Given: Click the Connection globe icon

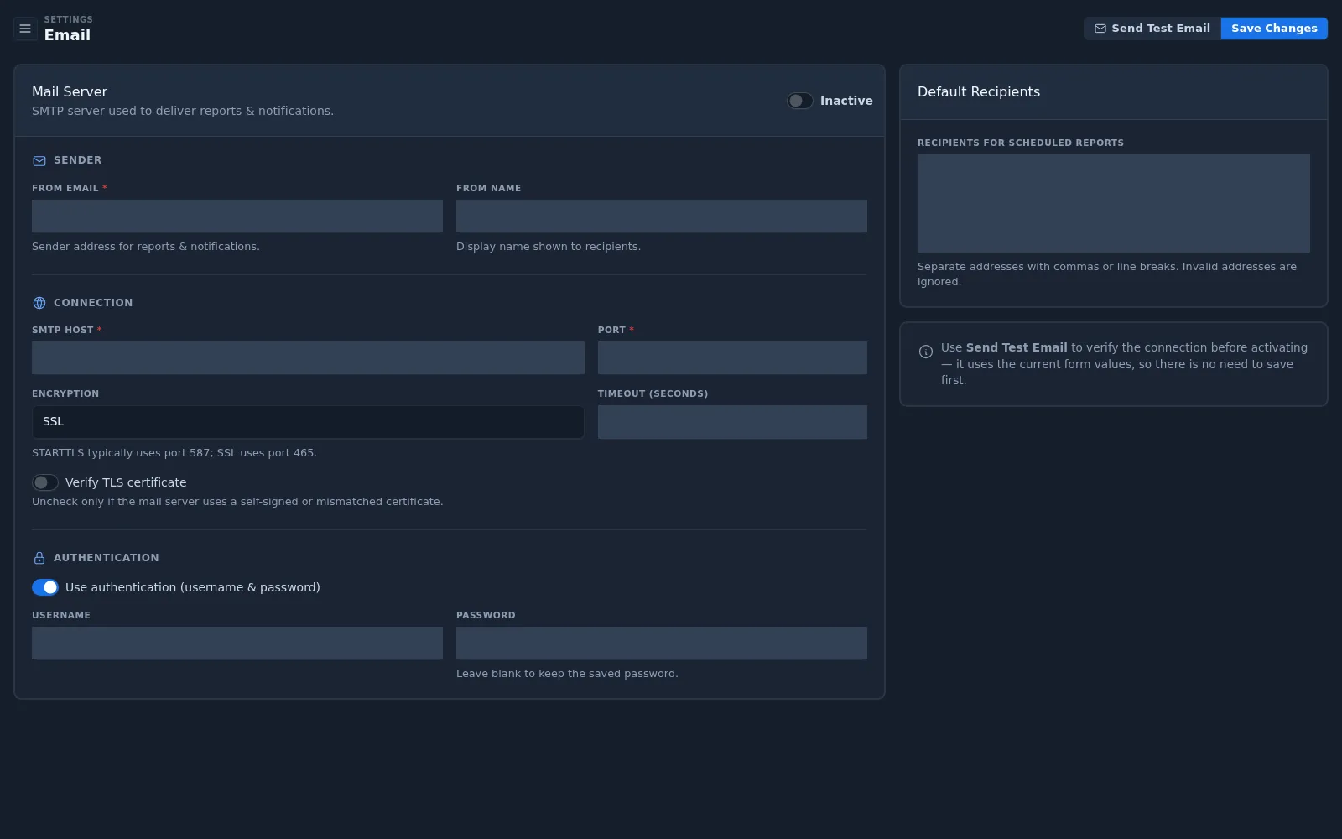Looking at the screenshot, I should pos(39,303).
